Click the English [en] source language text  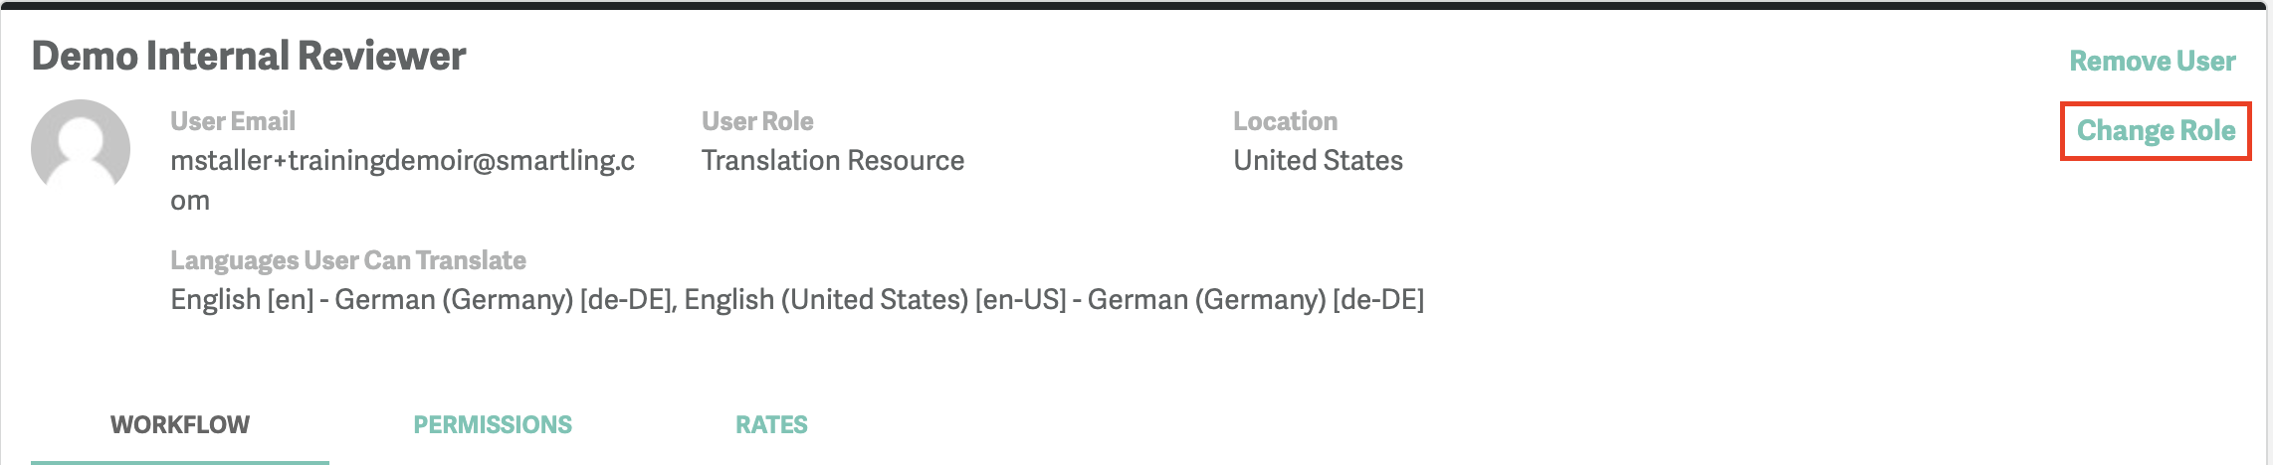click(242, 300)
